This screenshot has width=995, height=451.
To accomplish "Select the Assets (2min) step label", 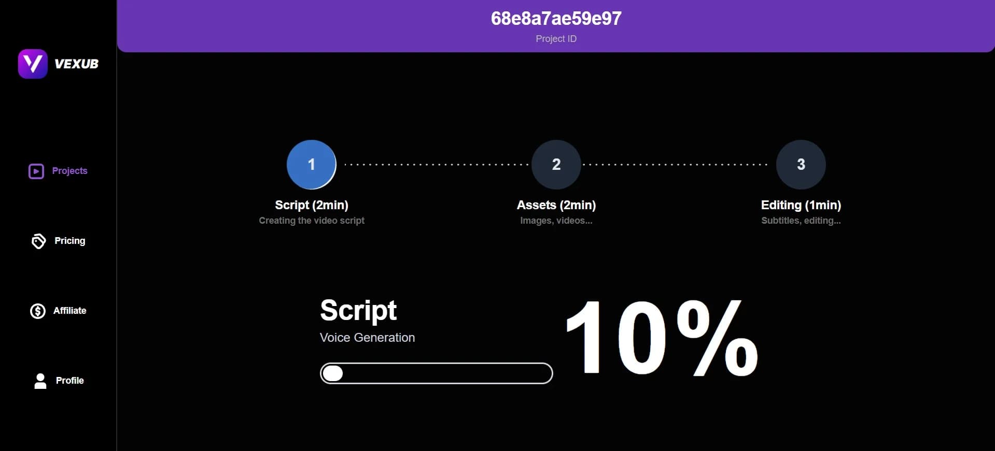I will tap(555, 205).
